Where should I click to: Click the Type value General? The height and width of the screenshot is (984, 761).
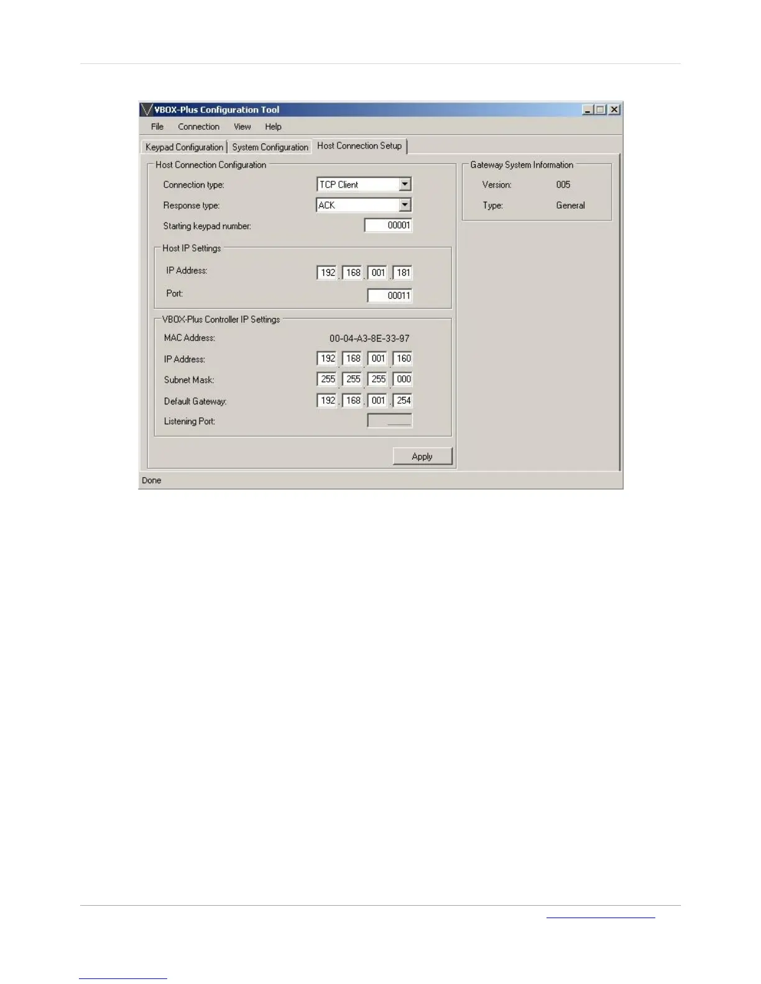point(570,206)
